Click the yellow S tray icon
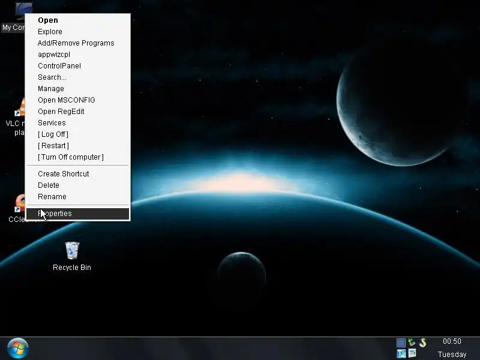 point(423,342)
